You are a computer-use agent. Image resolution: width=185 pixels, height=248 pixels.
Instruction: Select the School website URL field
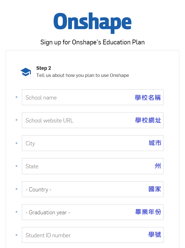click(92, 120)
